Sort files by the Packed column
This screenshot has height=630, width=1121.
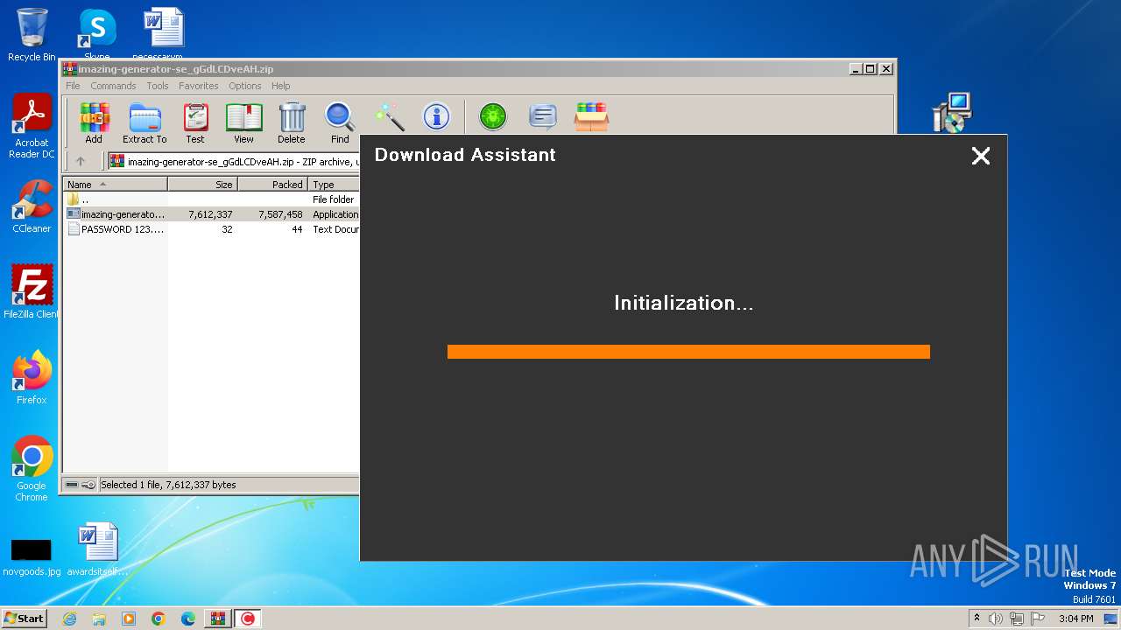(272, 185)
